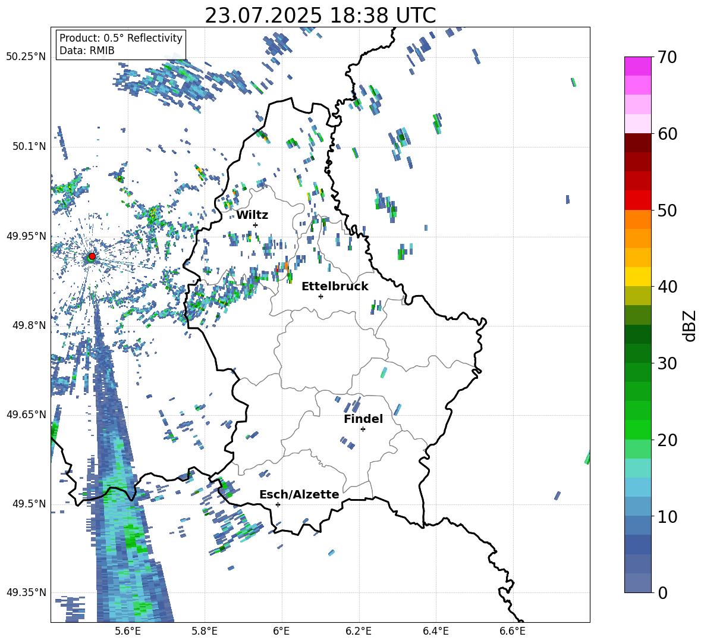Click the Data: RMIB text
Viewport: 704px width, 643px height.
(x=87, y=51)
